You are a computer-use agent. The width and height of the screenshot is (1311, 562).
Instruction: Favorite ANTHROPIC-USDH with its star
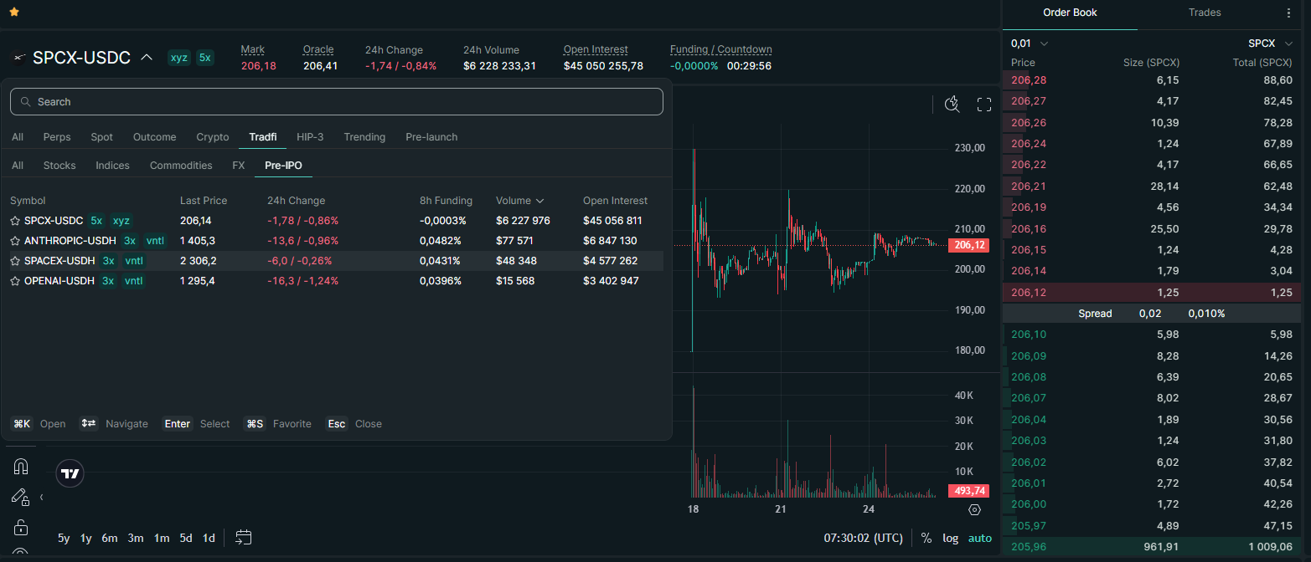15,241
